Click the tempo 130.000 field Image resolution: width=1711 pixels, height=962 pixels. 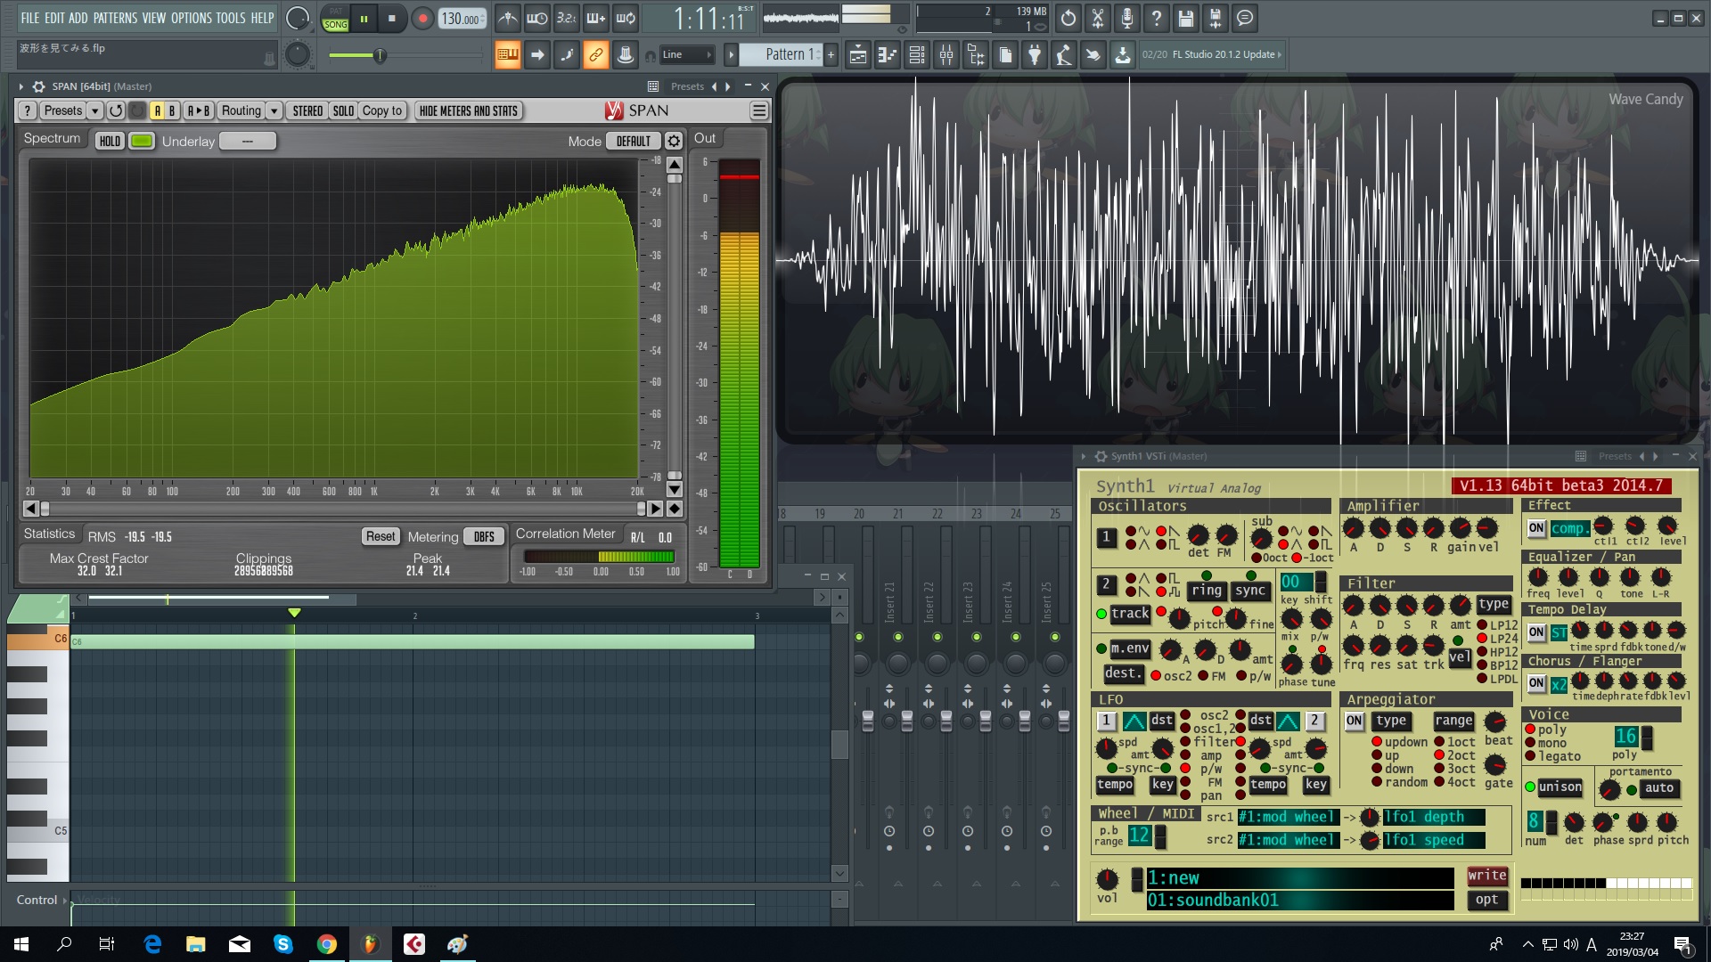(x=462, y=19)
